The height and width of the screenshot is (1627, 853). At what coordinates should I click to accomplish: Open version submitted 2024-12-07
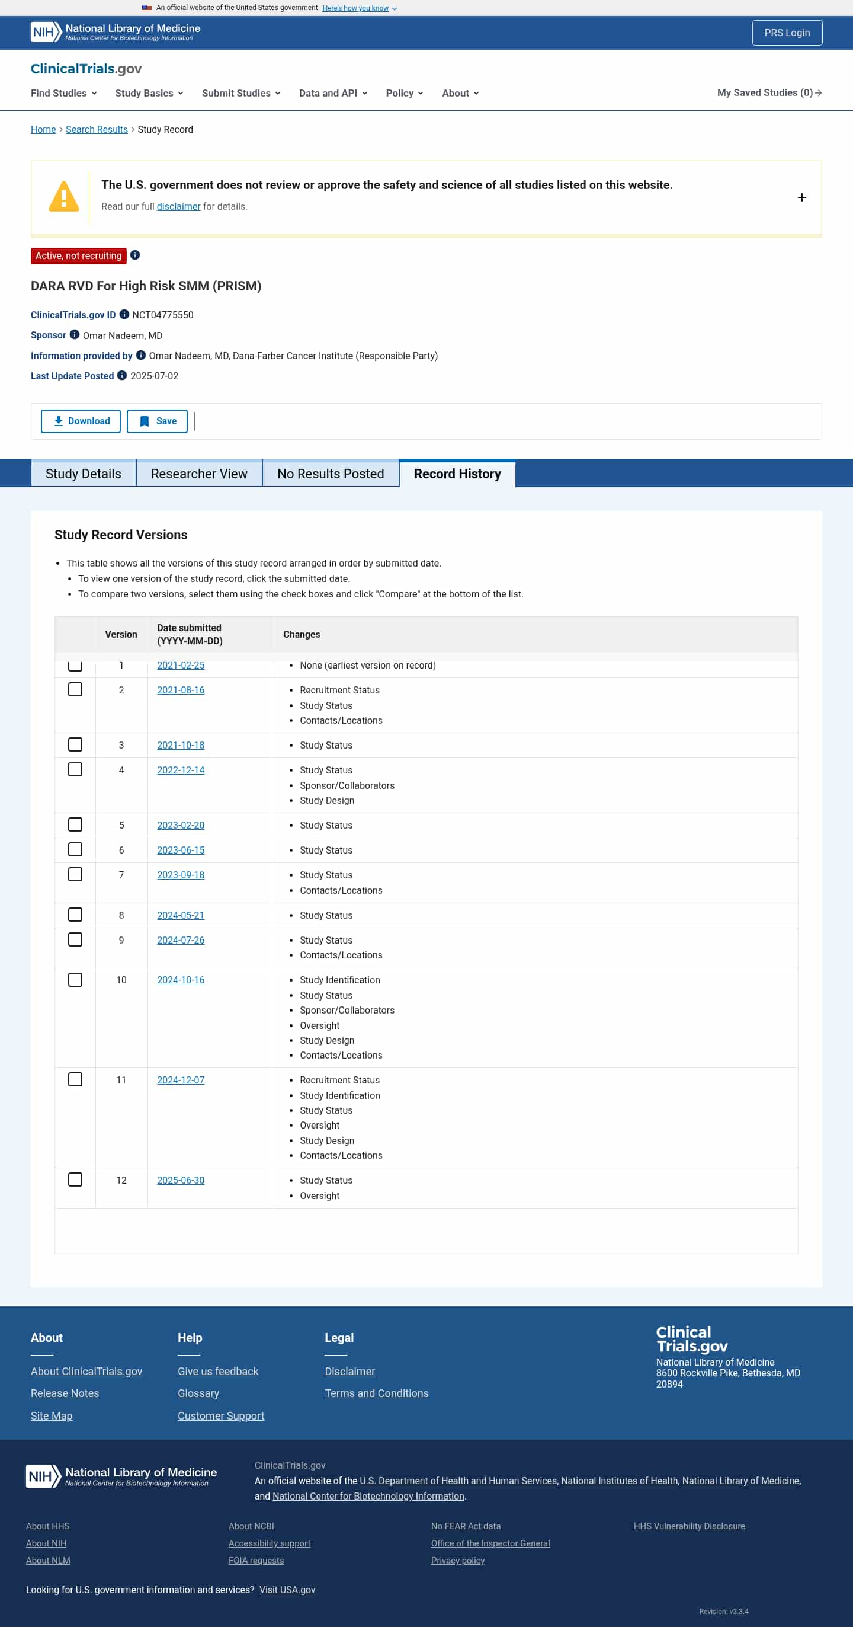(x=181, y=1080)
